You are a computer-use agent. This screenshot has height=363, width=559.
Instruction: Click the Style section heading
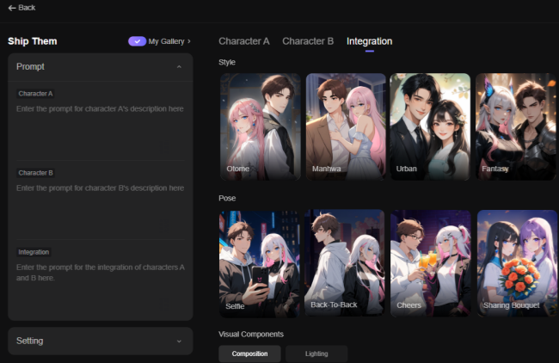coord(227,63)
